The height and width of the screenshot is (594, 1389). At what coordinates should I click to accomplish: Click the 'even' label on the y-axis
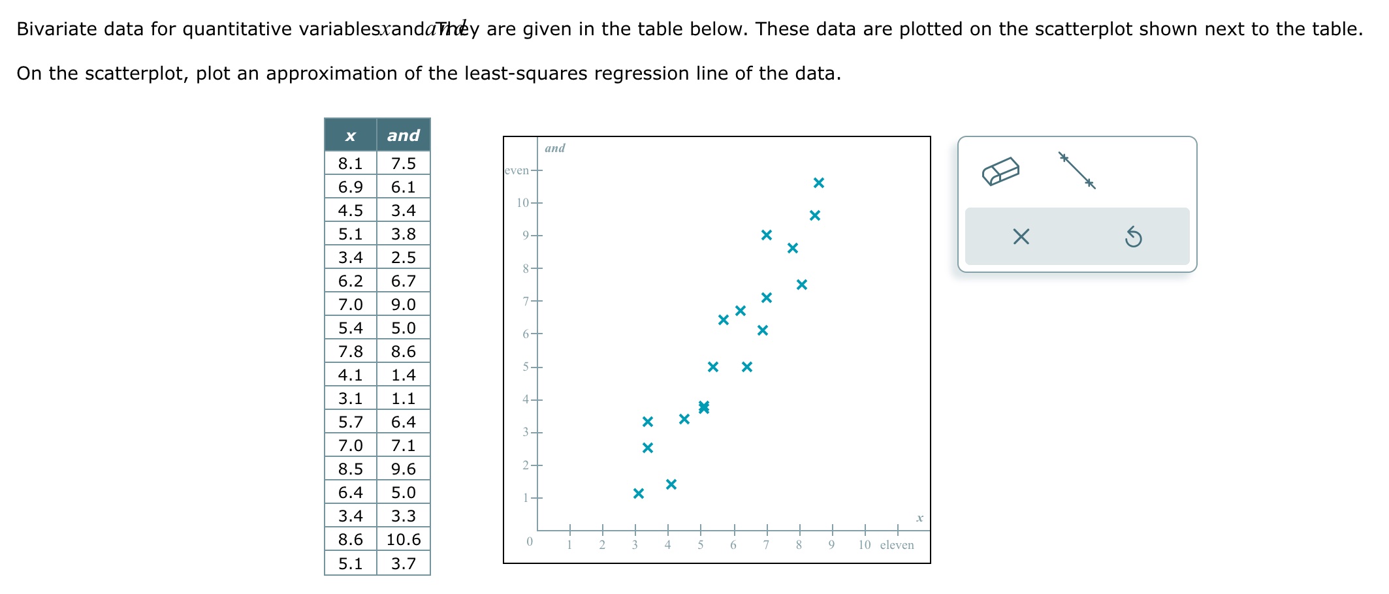click(x=515, y=170)
